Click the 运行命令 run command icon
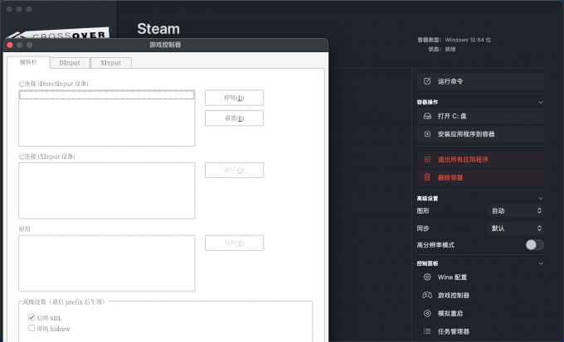Viewport: 564px width, 342px height. (427, 81)
